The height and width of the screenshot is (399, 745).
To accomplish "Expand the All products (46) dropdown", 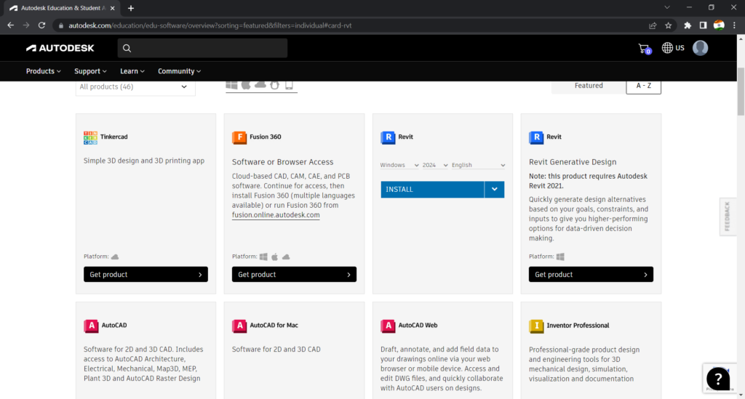I will [135, 86].
